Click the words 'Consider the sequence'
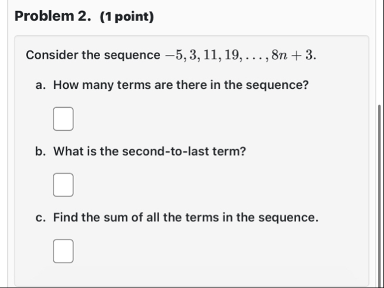The image size is (384, 288). (93, 55)
